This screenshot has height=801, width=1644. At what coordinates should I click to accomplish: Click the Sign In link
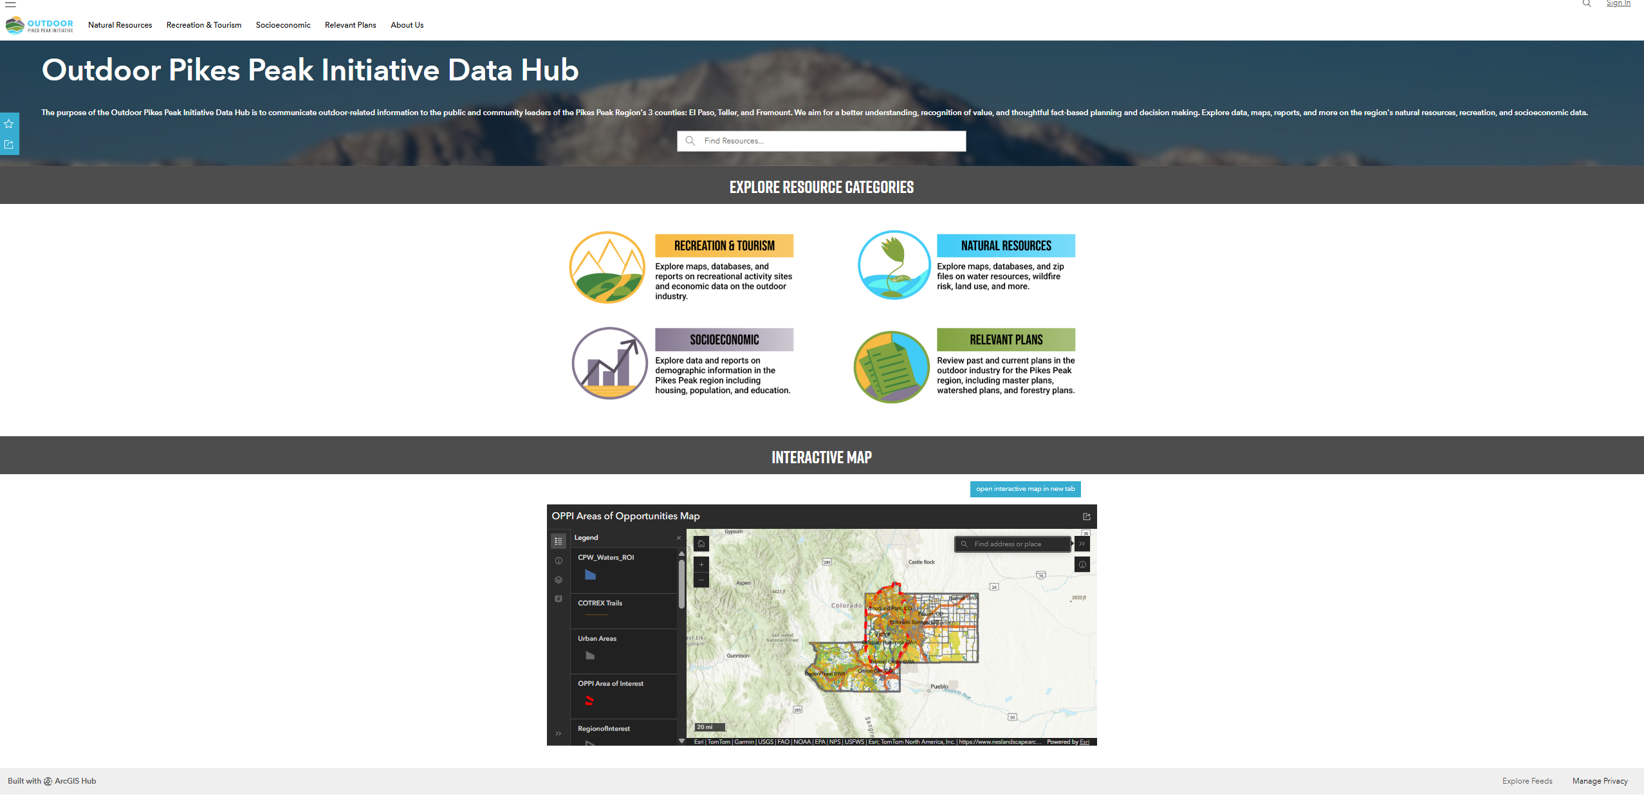(1618, 3)
